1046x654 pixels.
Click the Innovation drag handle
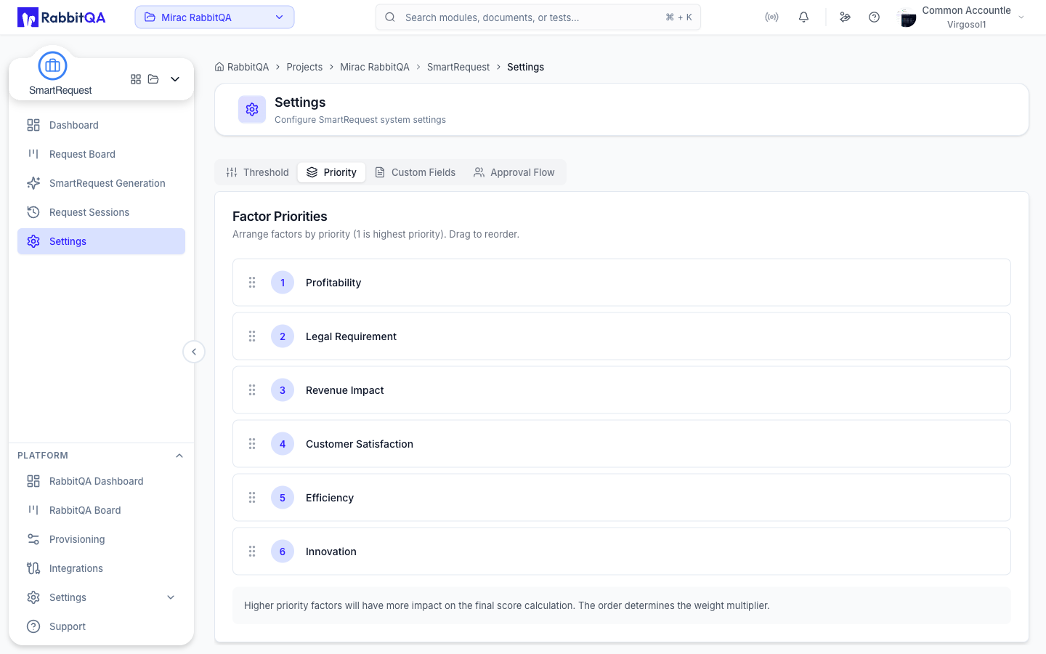252,552
